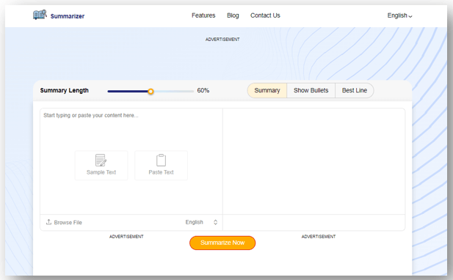Click the chevron next to header English
This screenshot has height=280, width=453.
click(x=410, y=16)
